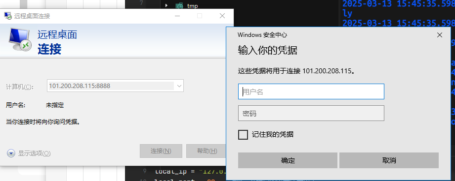Click the Windows 安全中心 title text
Image resolution: width=455 pixels, height=181 pixels.
click(x=262, y=35)
